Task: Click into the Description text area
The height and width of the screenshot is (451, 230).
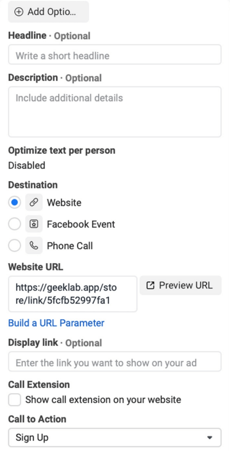Action: pos(115,112)
